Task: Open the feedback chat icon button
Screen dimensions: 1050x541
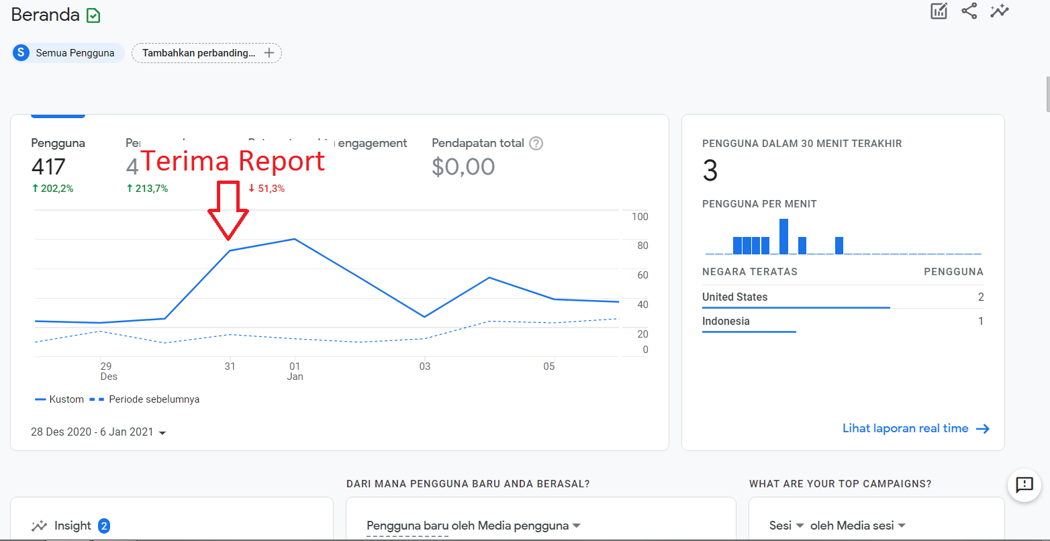Action: click(1024, 485)
